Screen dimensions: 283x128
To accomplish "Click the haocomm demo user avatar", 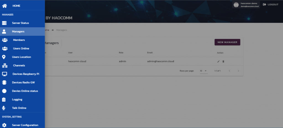I will (236, 5).
